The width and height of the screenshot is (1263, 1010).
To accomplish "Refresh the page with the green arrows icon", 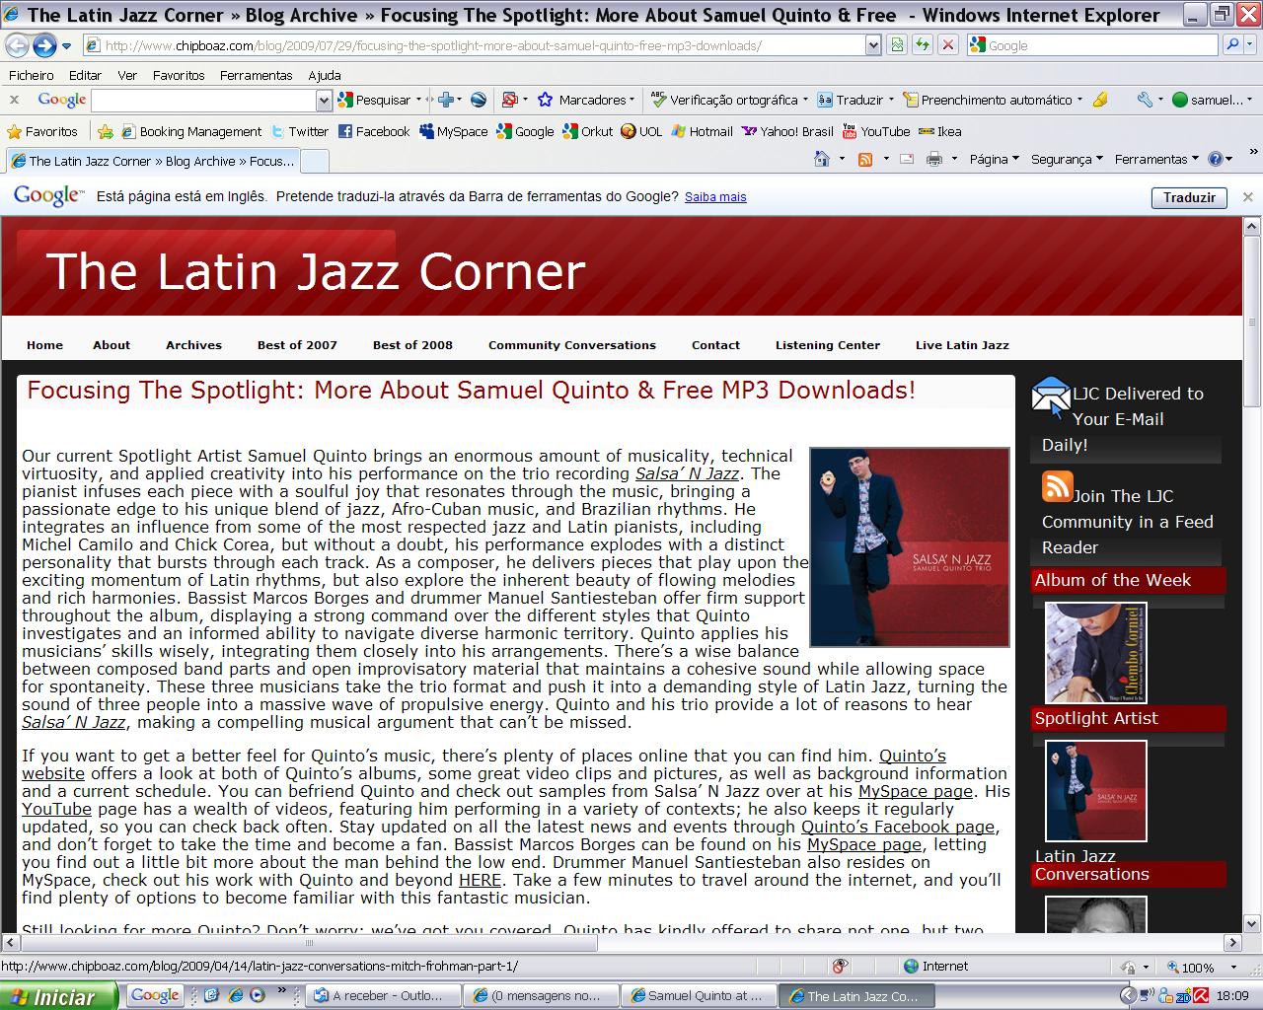I will pos(923,45).
